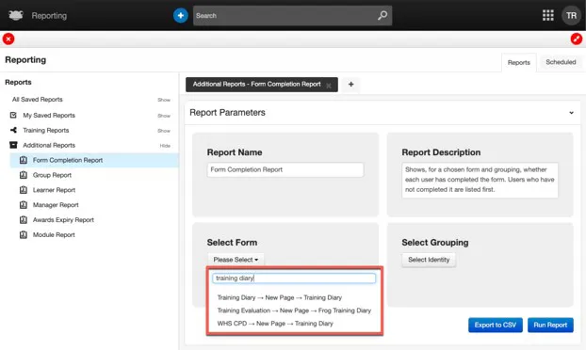Click the training diary filter input

pyautogui.click(x=294, y=278)
